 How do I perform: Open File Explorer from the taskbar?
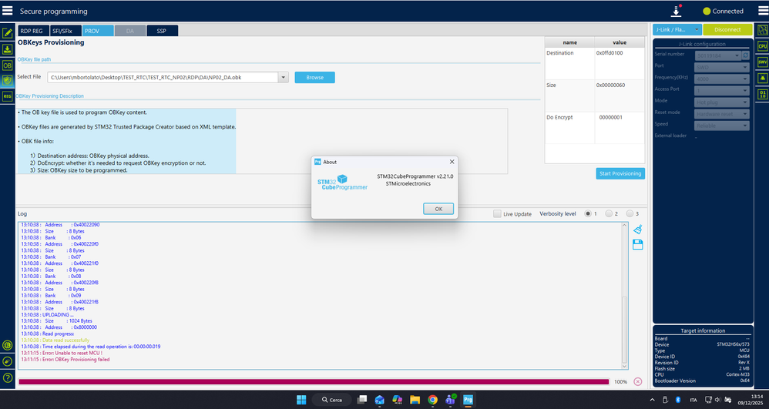pyautogui.click(x=415, y=400)
